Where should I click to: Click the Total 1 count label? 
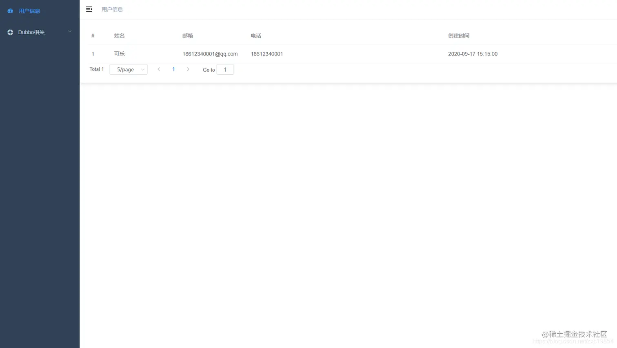(x=97, y=69)
